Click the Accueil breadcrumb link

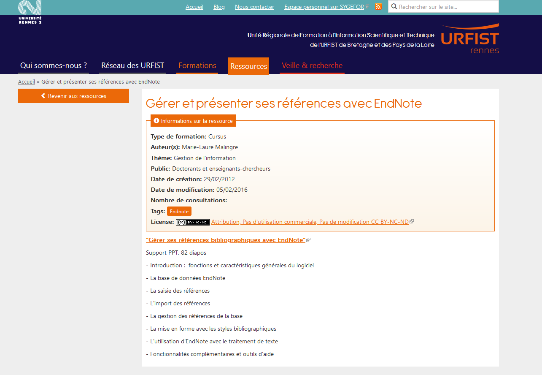pos(27,82)
